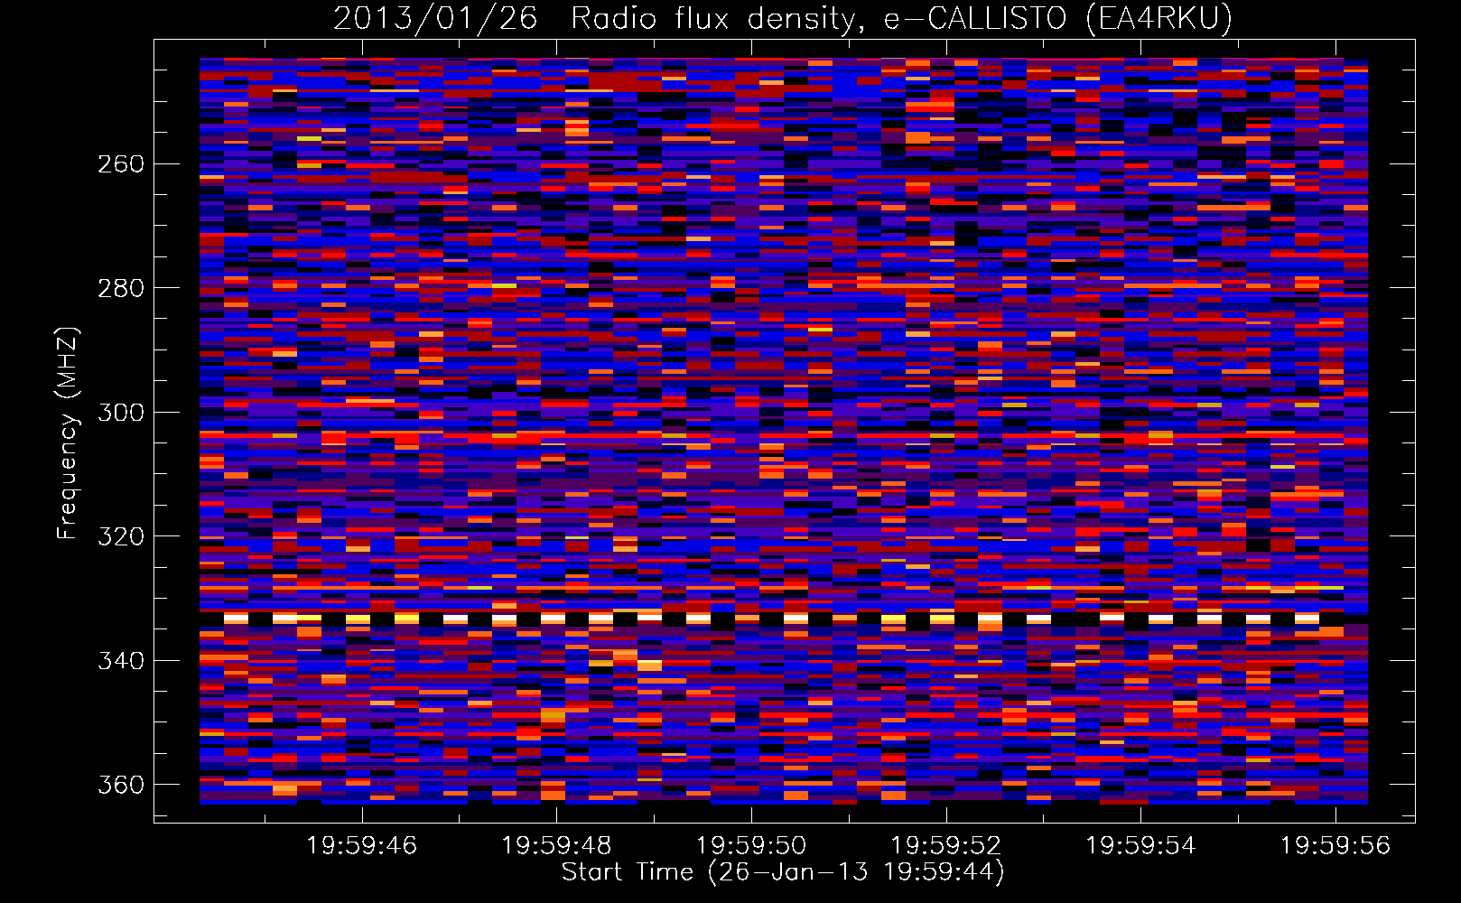Screen dimensions: 1461x903
Task: Click the 19:59:54 time tick label
Action: tap(1140, 846)
